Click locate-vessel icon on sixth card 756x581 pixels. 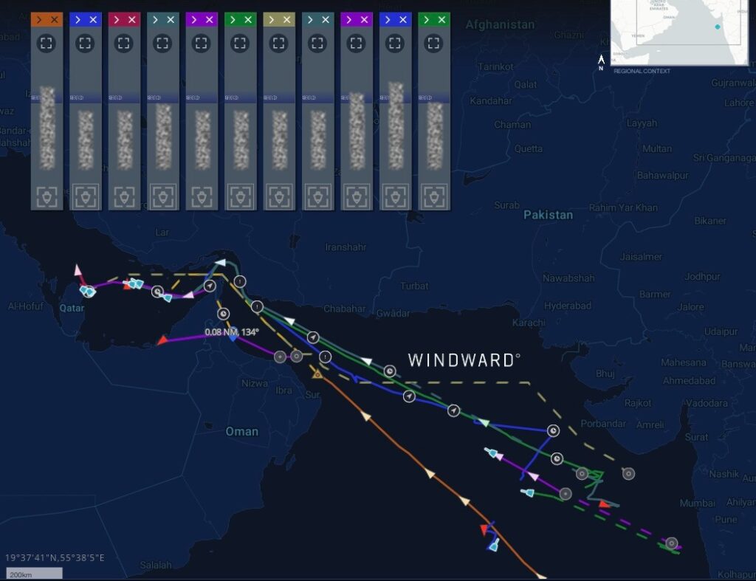[241, 196]
